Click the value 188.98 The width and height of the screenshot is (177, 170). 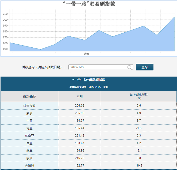point(80,150)
